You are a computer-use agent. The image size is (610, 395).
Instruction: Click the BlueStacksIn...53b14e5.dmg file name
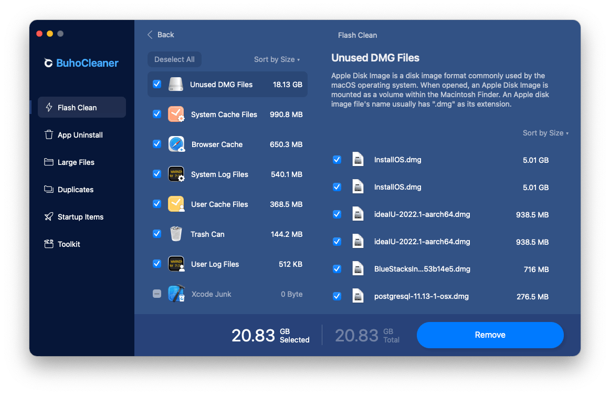pos(422,269)
